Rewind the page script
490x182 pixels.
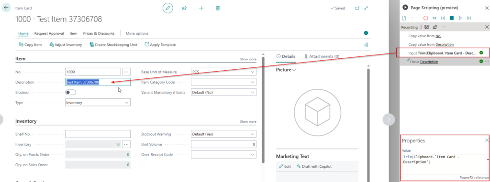click(434, 18)
